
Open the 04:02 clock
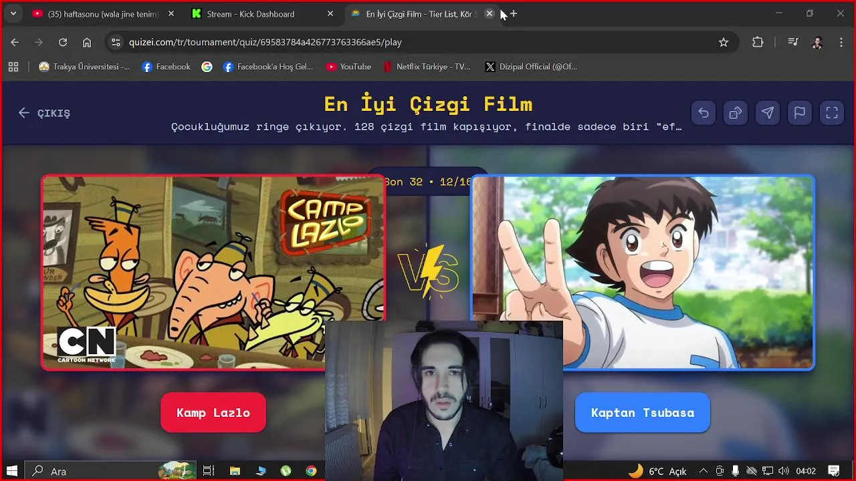(806, 471)
